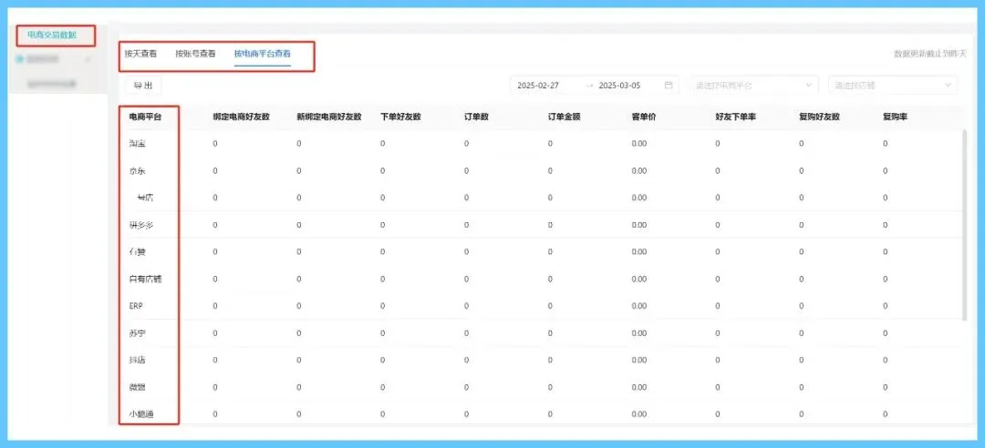This screenshot has width=985, height=448.
Task: Click 绑定电商好友数 value in 微盟 row
Action: [x=215, y=387]
